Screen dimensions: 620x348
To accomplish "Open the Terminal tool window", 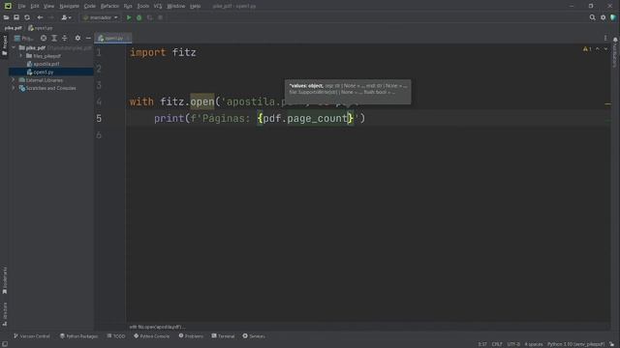I will 223,336.
